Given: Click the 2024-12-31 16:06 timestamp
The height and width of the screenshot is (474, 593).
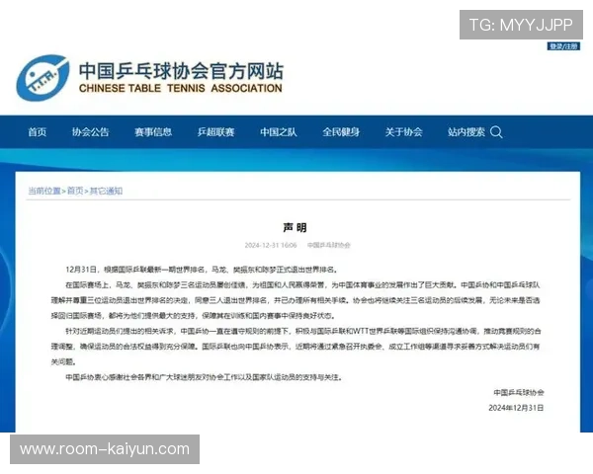Looking at the screenshot, I should click(271, 245).
